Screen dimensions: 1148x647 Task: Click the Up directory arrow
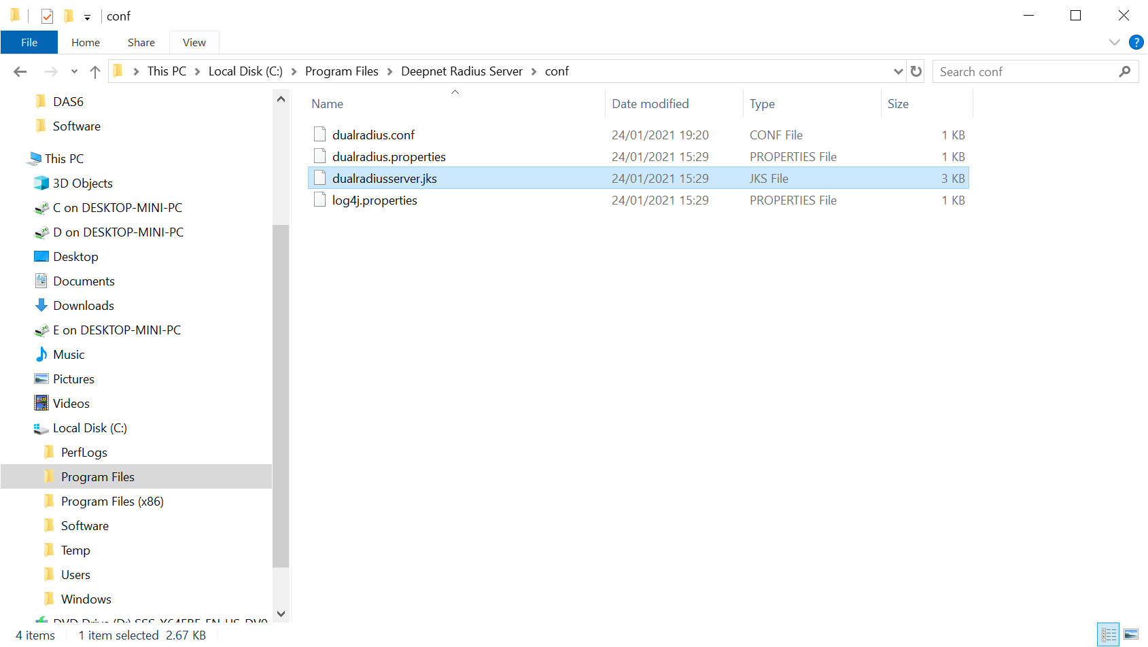click(95, 71)
